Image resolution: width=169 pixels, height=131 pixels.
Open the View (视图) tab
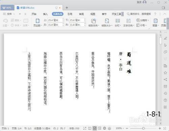coord(93,14)
